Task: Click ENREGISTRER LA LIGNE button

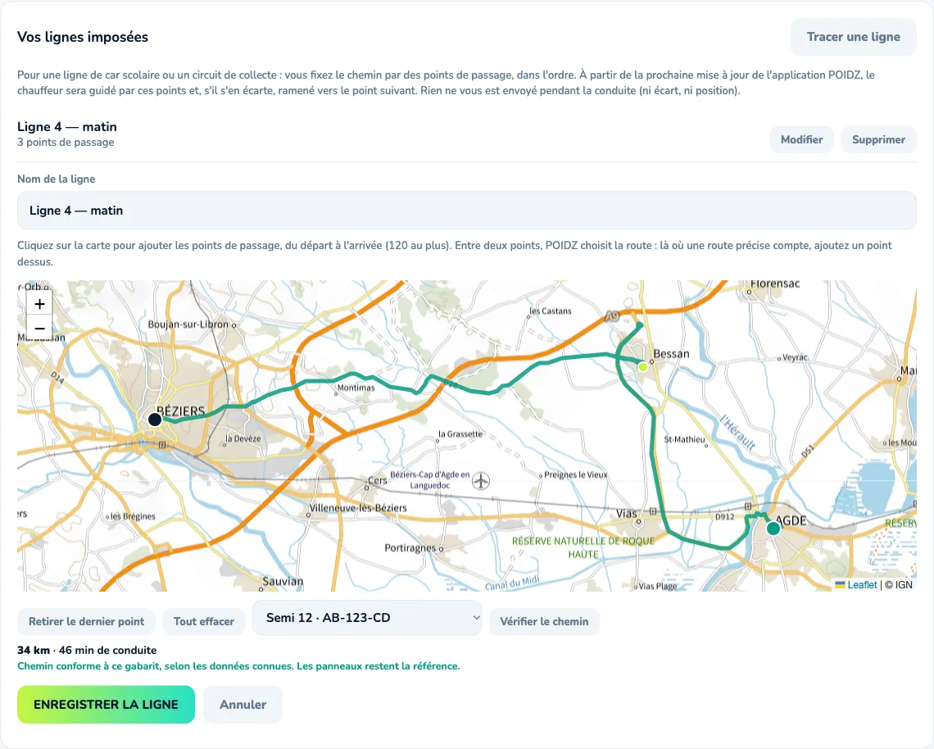Action: tap(106, 704)
